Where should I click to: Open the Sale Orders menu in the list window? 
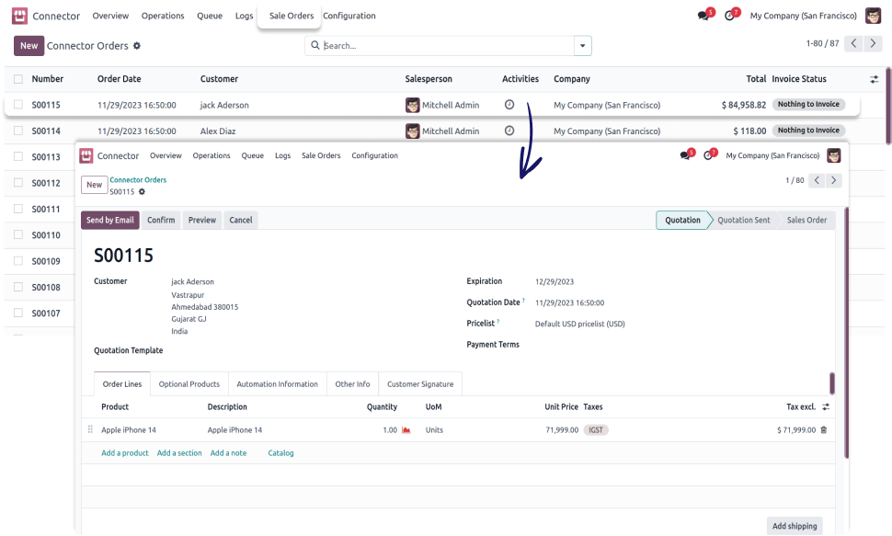(x=292, y=16)
